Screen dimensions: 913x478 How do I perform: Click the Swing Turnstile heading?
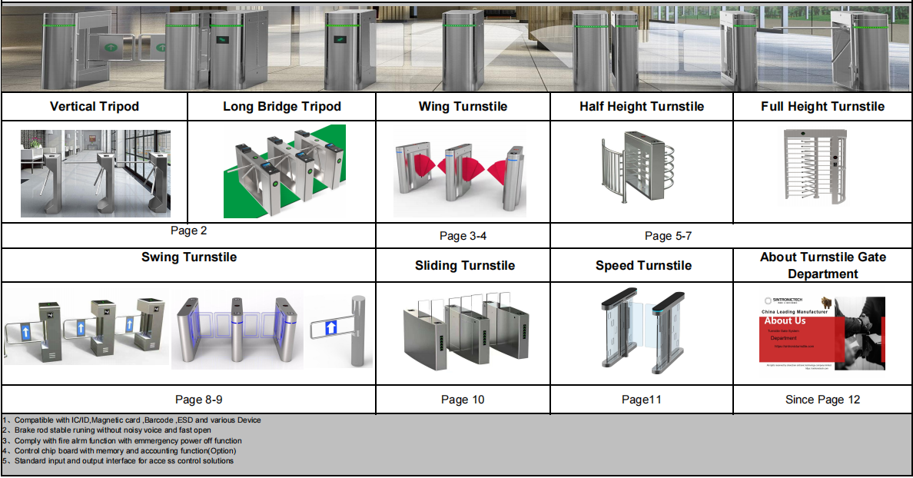pyautogui.click(x=188, y=257)
